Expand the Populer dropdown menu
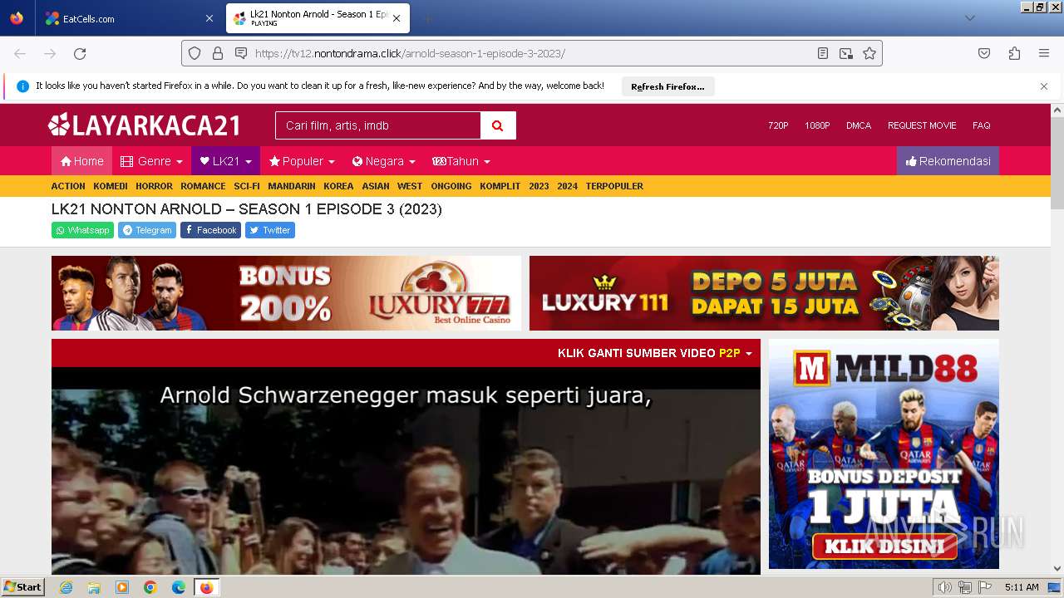1064x598 pixels. 302,161
